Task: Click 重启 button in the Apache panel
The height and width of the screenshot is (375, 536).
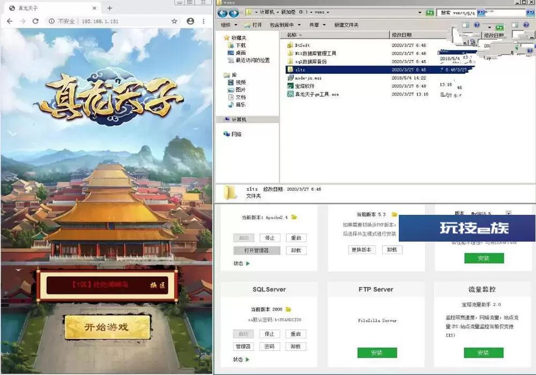Action: (x=296, y=238)
